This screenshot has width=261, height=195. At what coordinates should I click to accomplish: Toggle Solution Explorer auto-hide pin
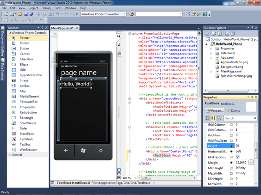point(252,28)
